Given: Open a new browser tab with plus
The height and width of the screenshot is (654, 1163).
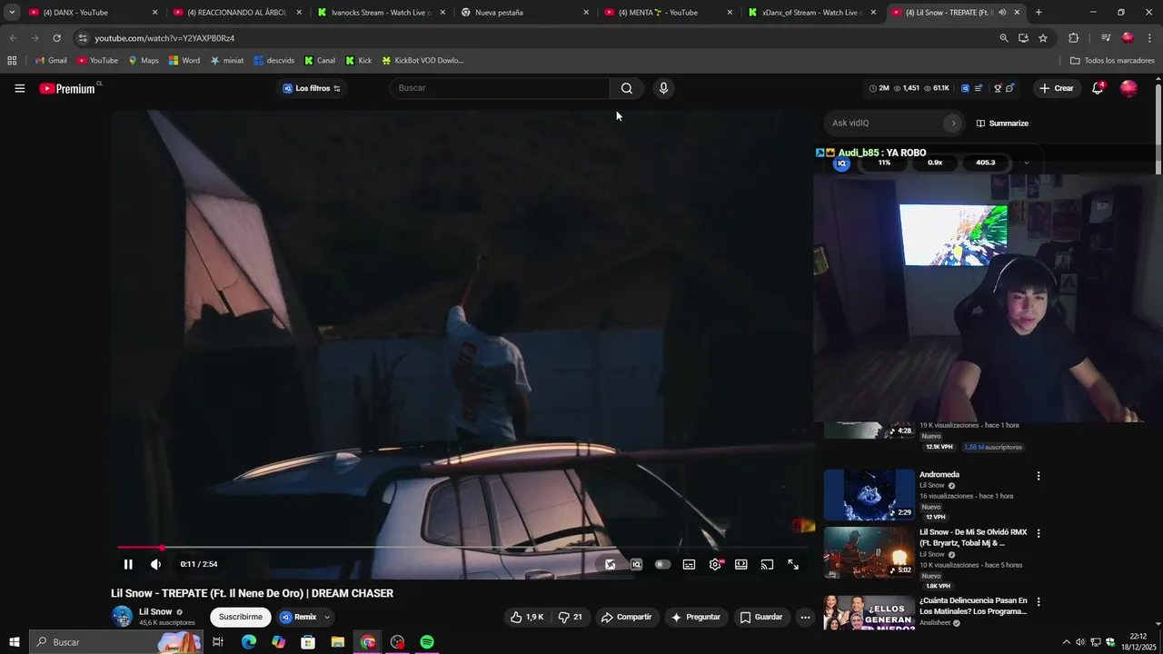Looking at the screenshot, I should click(1039, 13).
